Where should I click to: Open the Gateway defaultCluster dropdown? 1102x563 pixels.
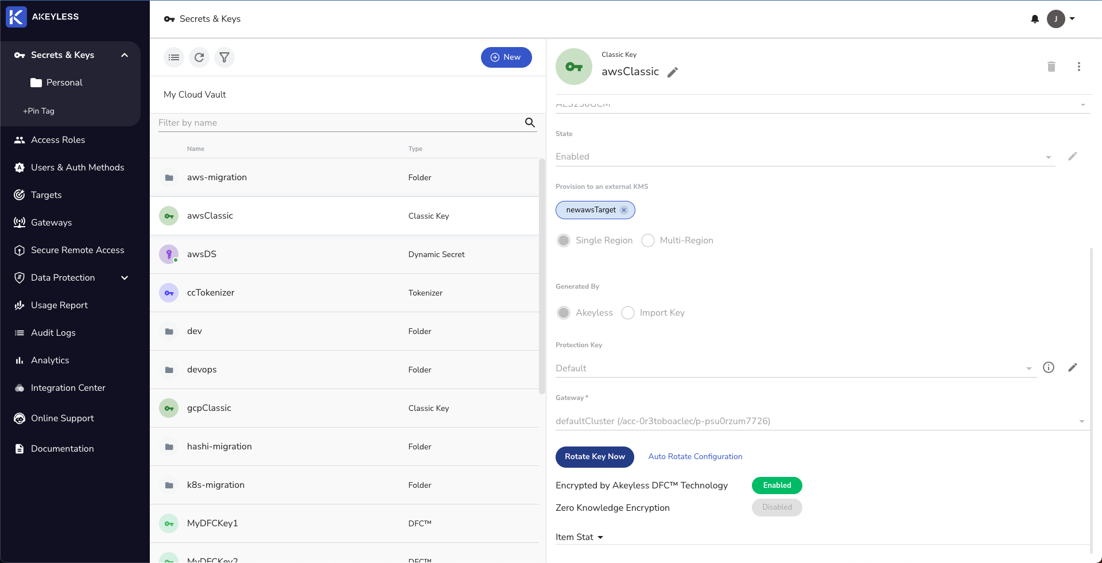tap(822, 421)
